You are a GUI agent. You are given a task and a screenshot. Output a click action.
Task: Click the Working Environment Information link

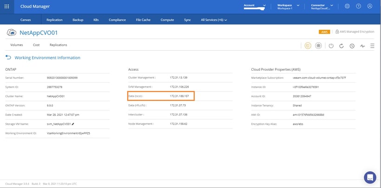[x=47, y=58]
